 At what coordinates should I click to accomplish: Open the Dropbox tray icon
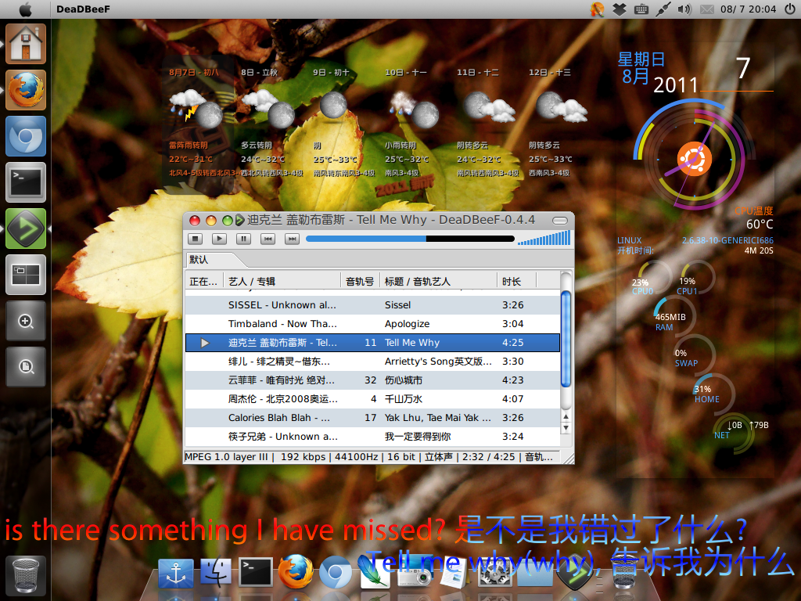pyautogui.click(x=620, y=9)
